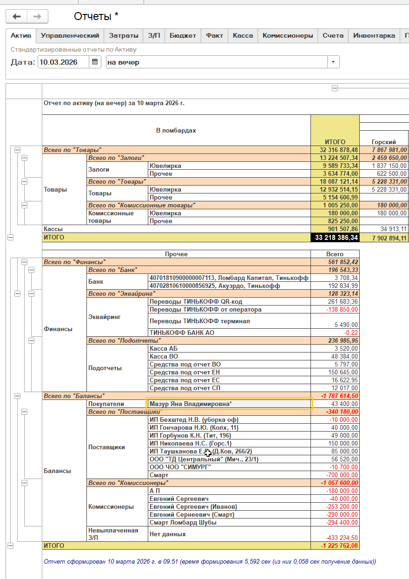
Task: Open the Счета tab
Action: (333, 35)
